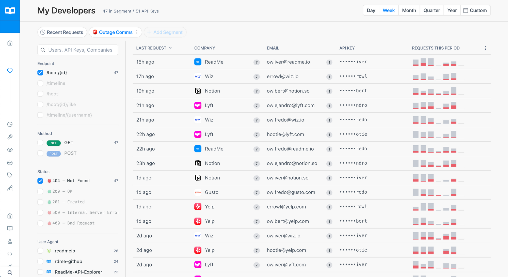508x277 pixels.
Task: Enable the POST method filter
Action: point(40,153)
